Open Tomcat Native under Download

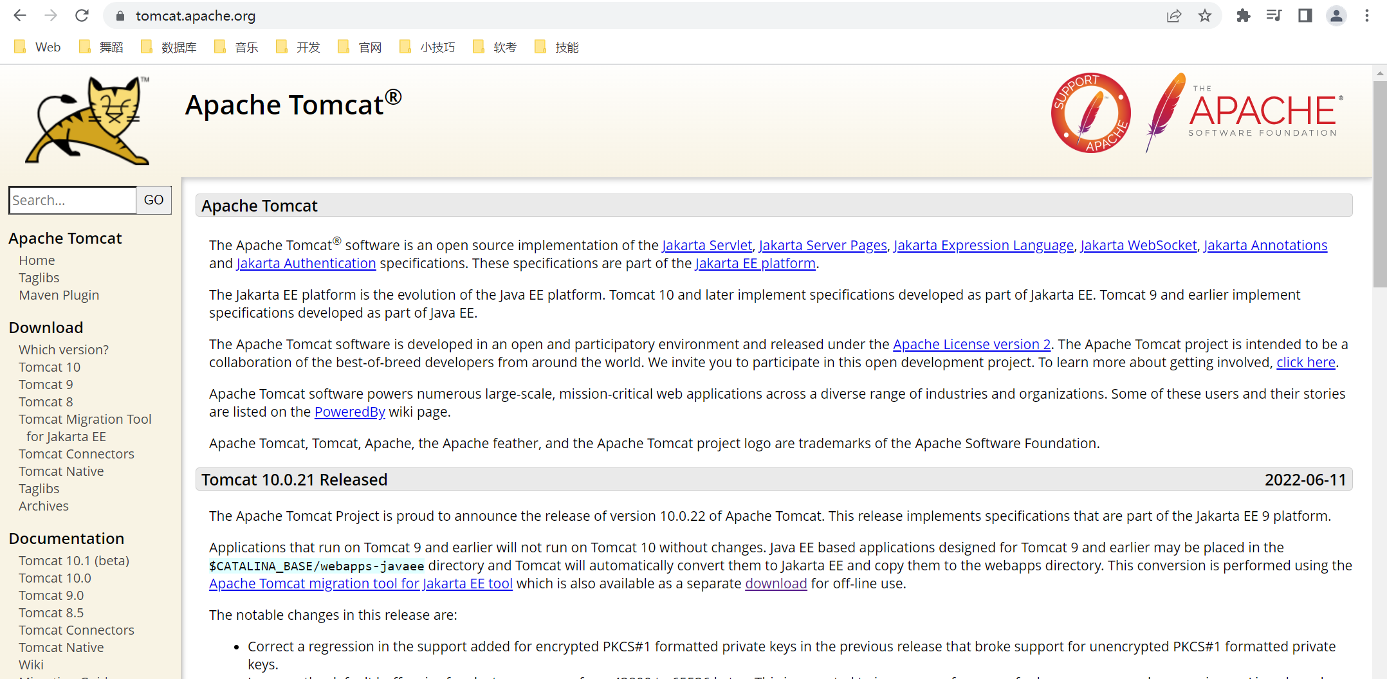61,471
